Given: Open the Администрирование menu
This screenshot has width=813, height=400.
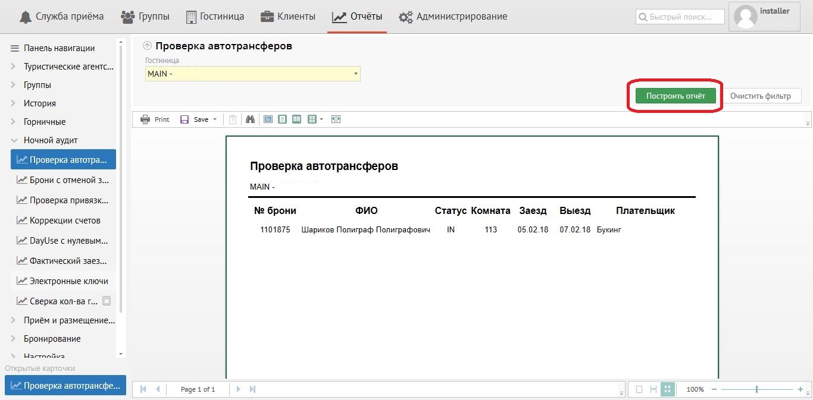Looking at the screenshot, I should click(x=455, y=17).
